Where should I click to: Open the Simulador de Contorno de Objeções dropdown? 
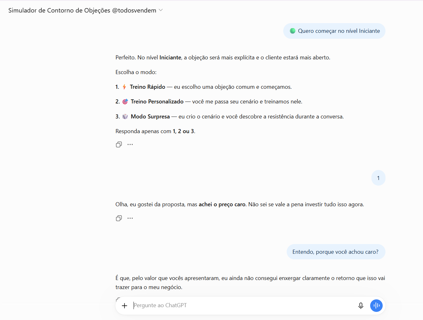[x=85, y=10]
